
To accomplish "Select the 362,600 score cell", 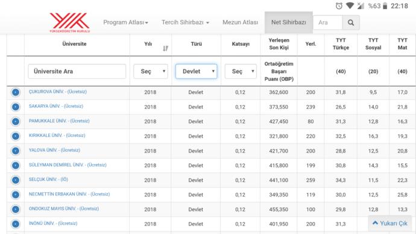I will (279, 92).
